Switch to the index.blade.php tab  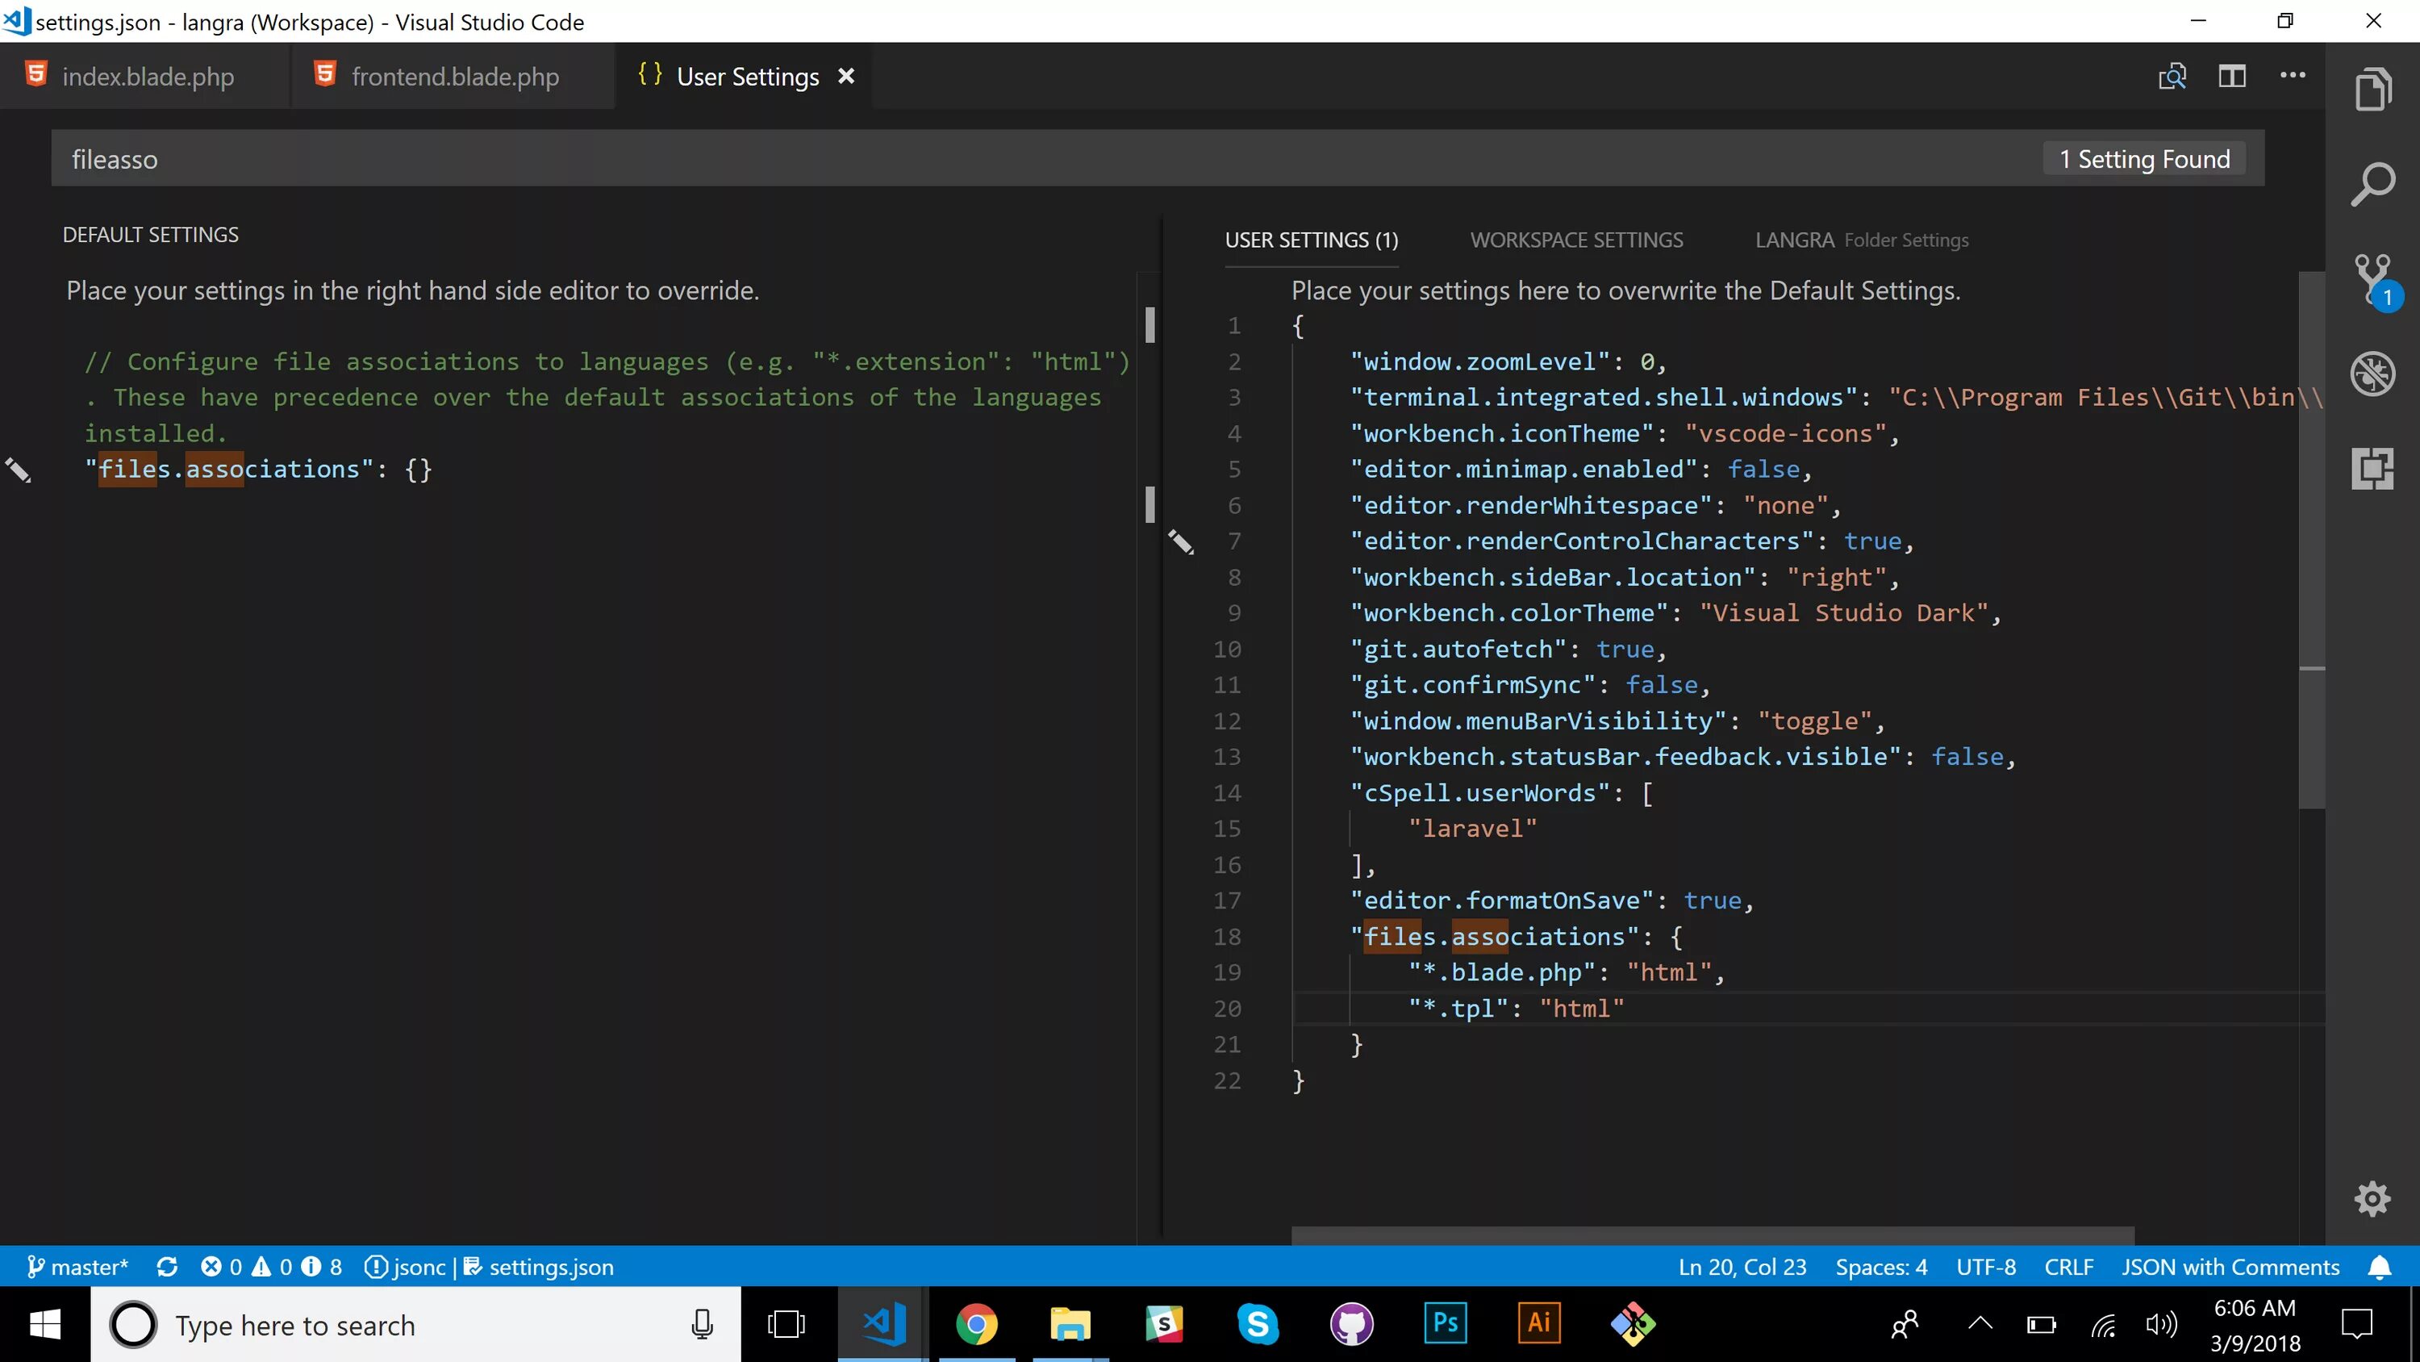(x=146, y=76)
